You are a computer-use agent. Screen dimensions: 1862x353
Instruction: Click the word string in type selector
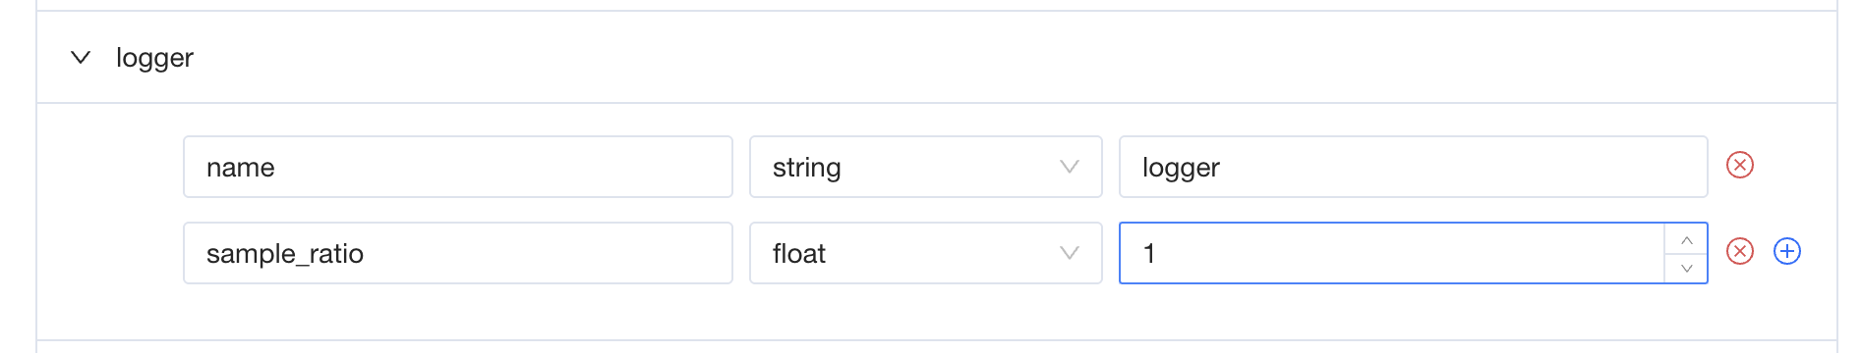click(807, 168)
